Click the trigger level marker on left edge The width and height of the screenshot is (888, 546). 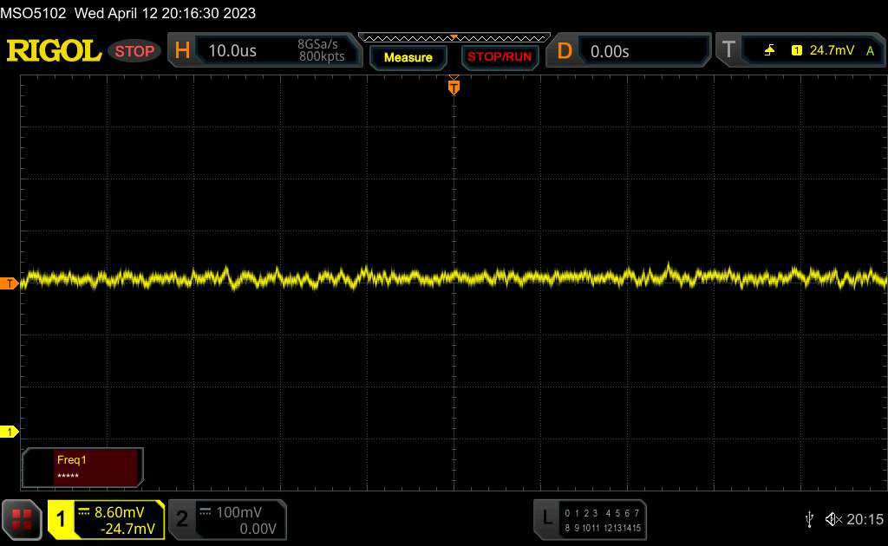tap(10, 283)
